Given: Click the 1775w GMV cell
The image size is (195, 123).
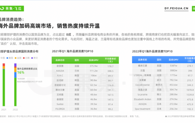Looking at the screenshot, I should 173,75.
